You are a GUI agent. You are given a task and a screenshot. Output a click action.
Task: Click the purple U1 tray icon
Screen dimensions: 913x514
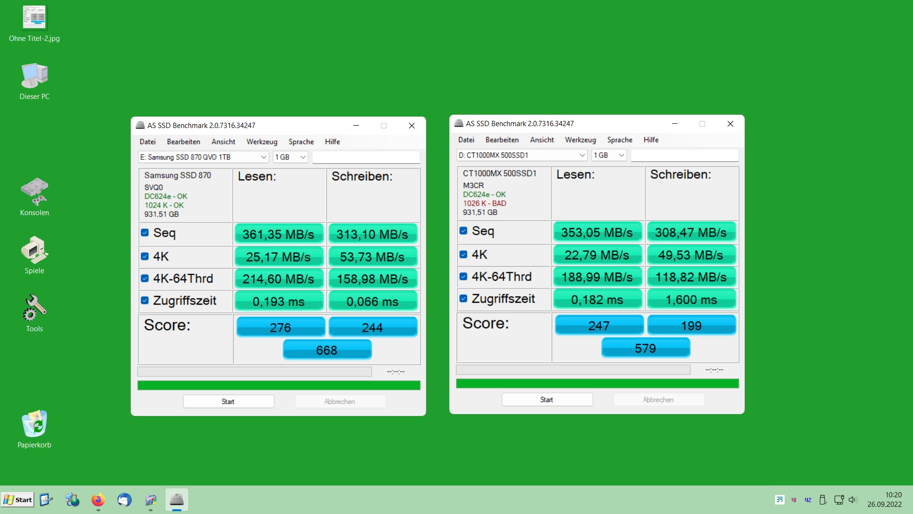[x=794, y=500]
